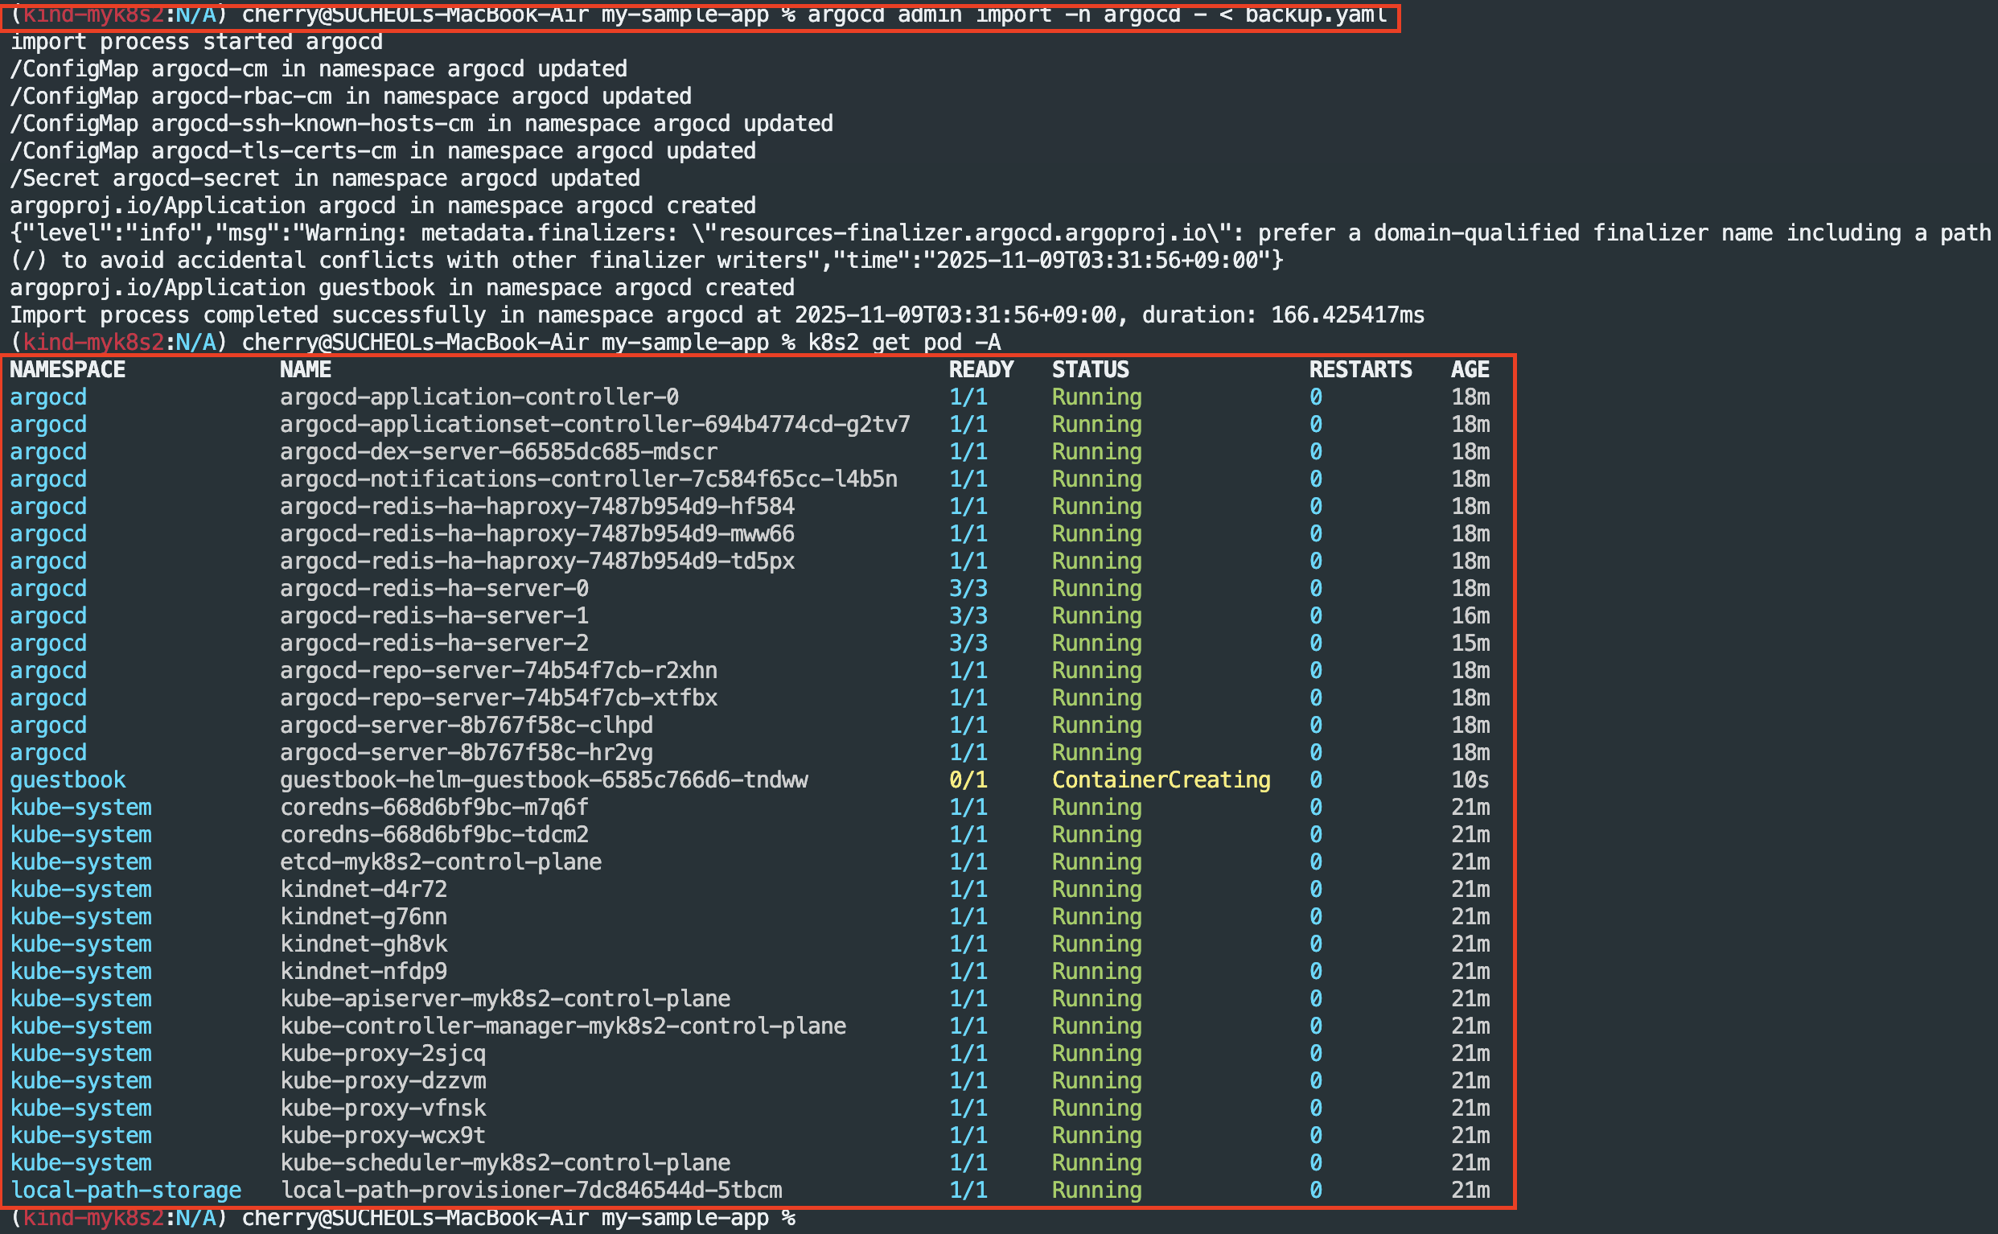This screenshot has height=1234, width=1998.
Task: Click the 'k8s2 get pod -A' command text
Action: coord(904,343)
